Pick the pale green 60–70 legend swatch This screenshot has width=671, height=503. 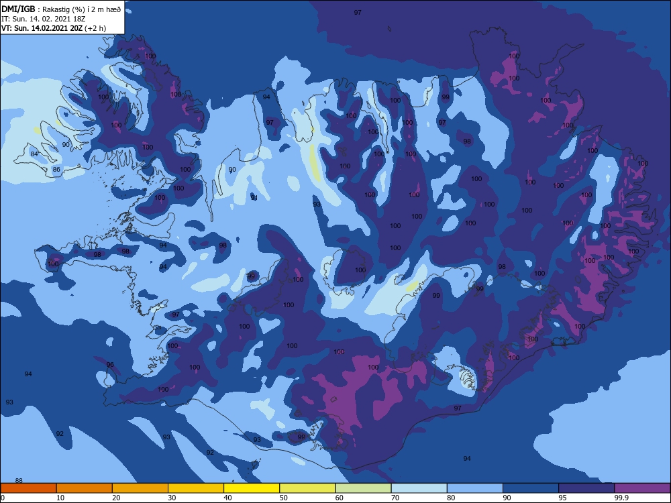pos(363,488)
